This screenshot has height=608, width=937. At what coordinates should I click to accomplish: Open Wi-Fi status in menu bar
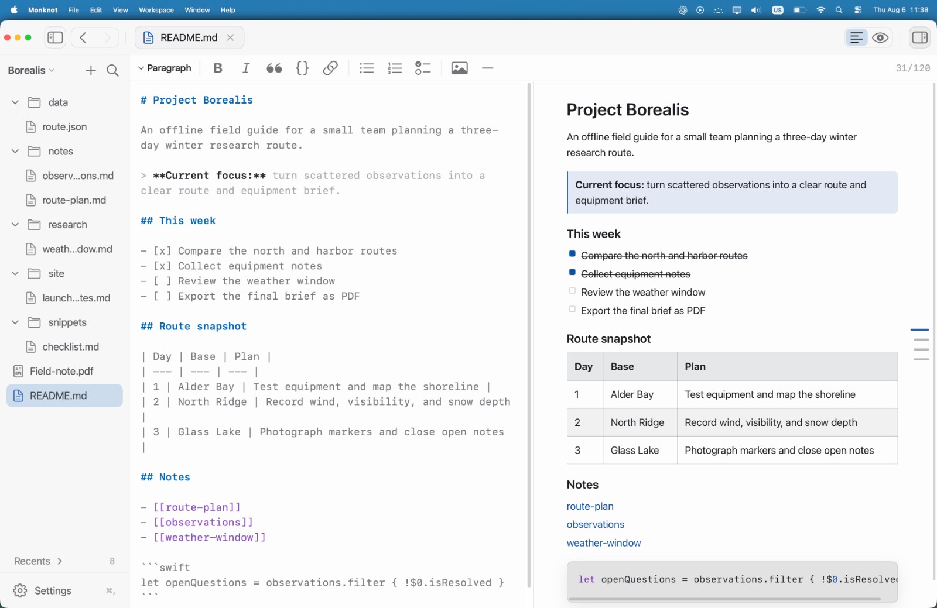pyautogui.click(x=820, y=10)
